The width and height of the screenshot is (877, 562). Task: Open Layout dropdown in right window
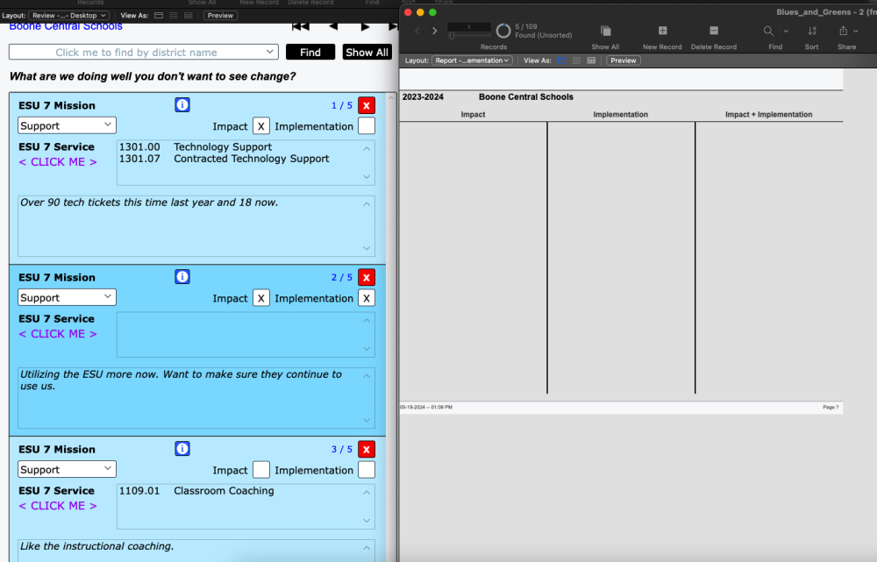[x=472, y=60]
